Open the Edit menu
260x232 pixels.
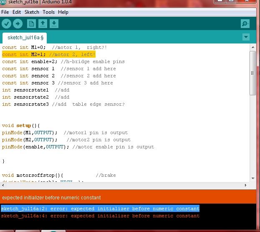(17, 12)
